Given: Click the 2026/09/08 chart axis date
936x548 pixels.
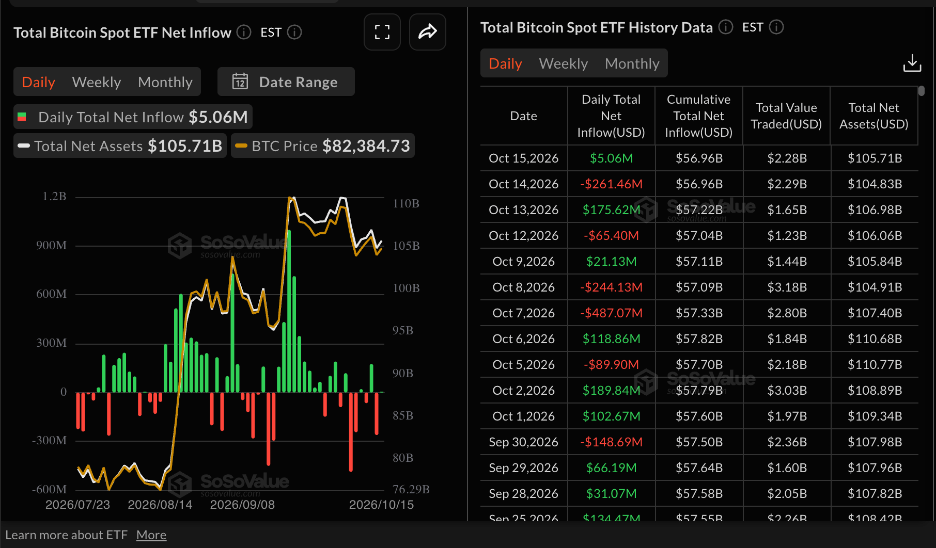Looking at the screenshot, I should (x=242, y=504).
